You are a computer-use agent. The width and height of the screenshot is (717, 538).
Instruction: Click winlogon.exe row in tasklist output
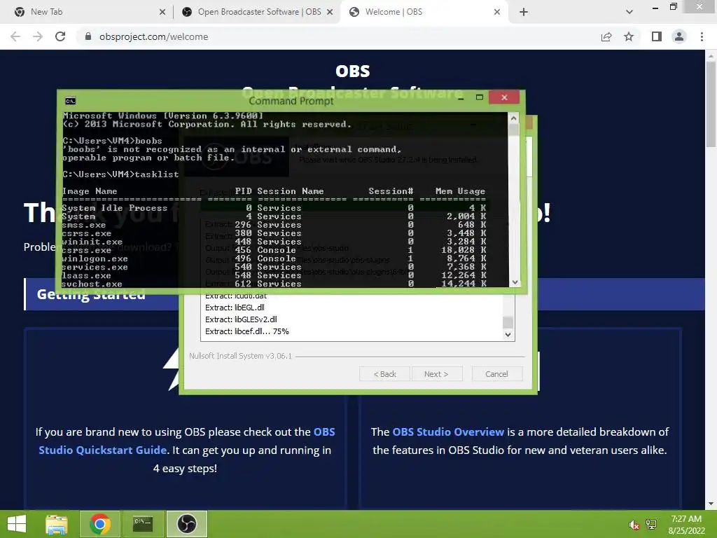[274, 258]
